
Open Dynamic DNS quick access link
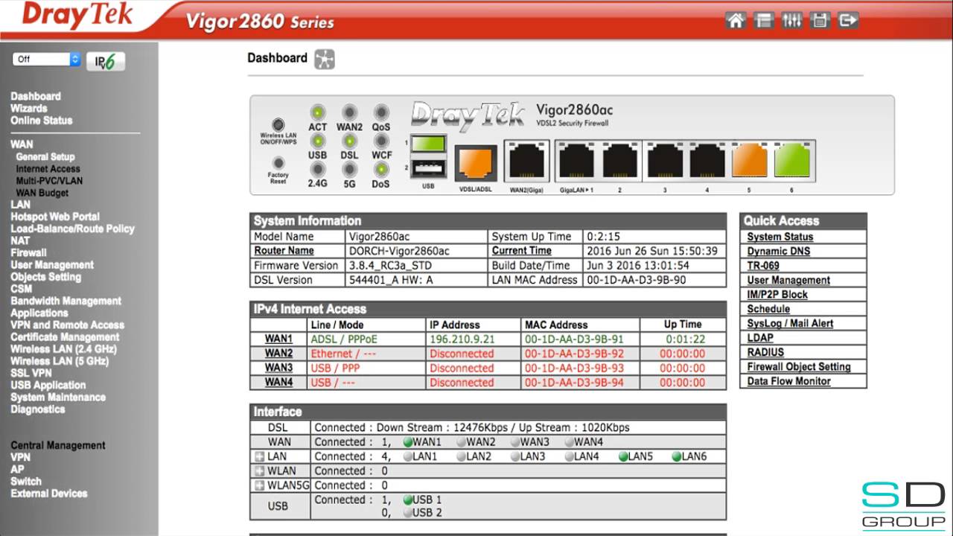(779, 251)
